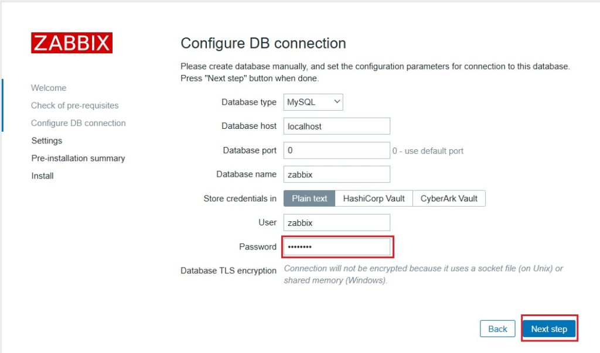Jump to Settings step in sidebar
Image resolution: width=600 pixels, height=353 pixels.
(47, 140)
